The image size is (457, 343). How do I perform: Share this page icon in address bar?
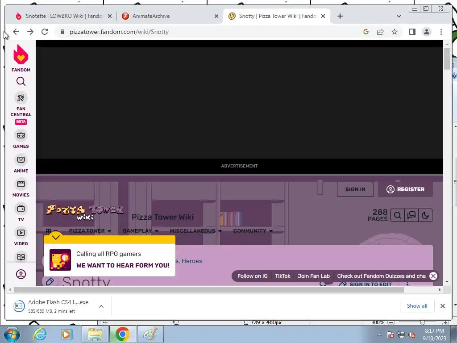tap(380, 32)
